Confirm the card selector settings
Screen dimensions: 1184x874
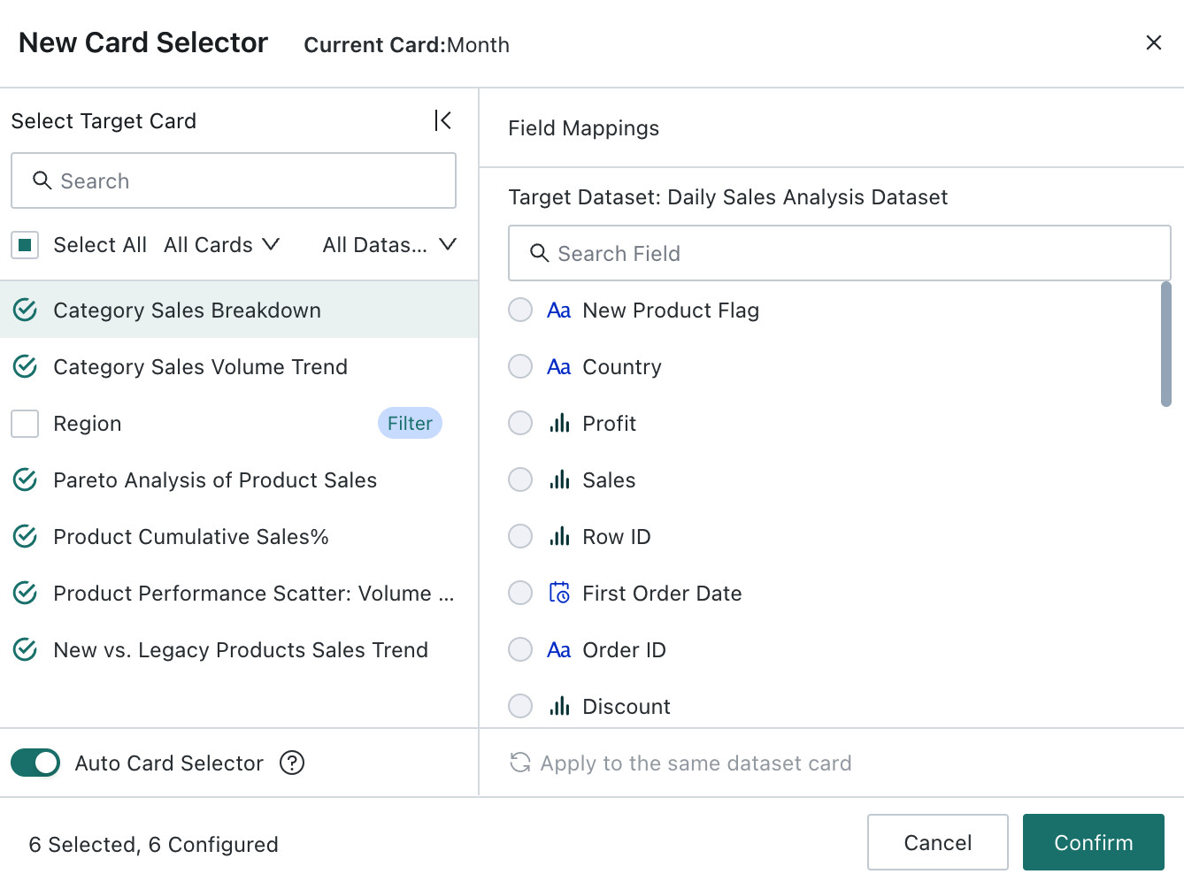coord(1094,842)
